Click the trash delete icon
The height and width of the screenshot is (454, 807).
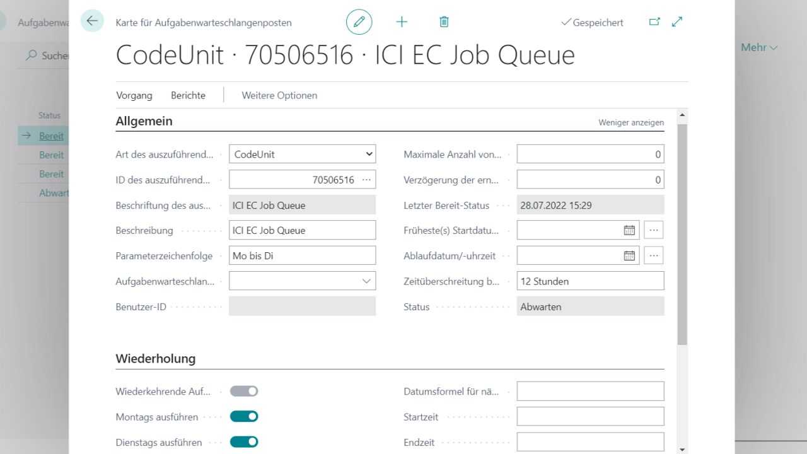pyautogui.click(x=444, y=22)
